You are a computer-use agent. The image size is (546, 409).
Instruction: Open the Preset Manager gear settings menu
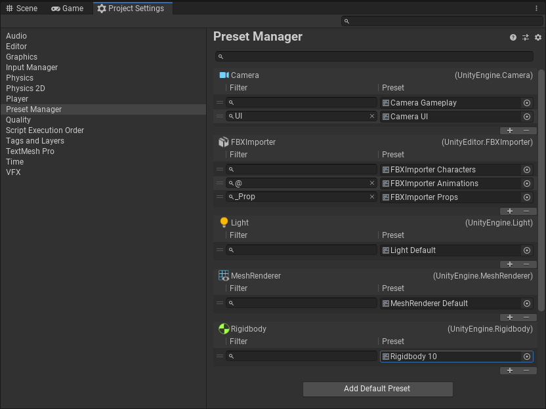pos(538,37)
